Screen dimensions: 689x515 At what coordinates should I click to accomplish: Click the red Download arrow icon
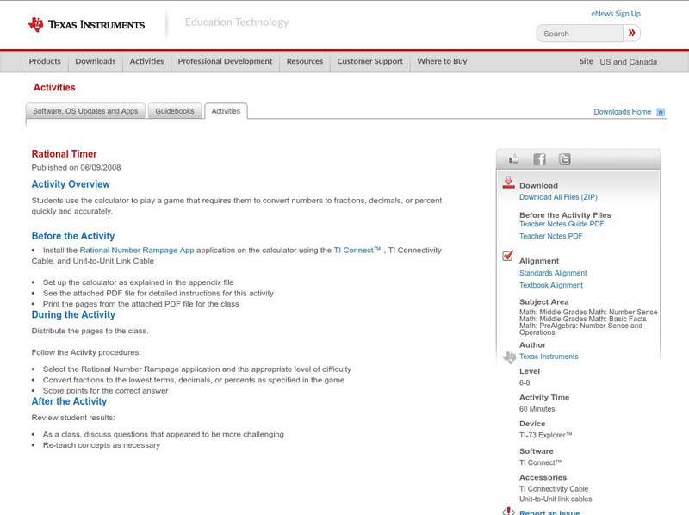pyautogui.click(x=508, y=183)
